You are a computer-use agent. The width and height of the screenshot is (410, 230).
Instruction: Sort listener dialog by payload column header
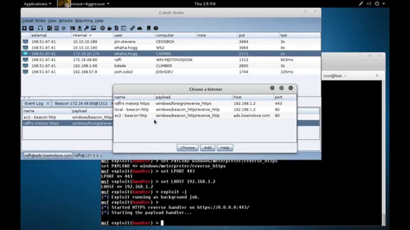[x=193, y=97]
